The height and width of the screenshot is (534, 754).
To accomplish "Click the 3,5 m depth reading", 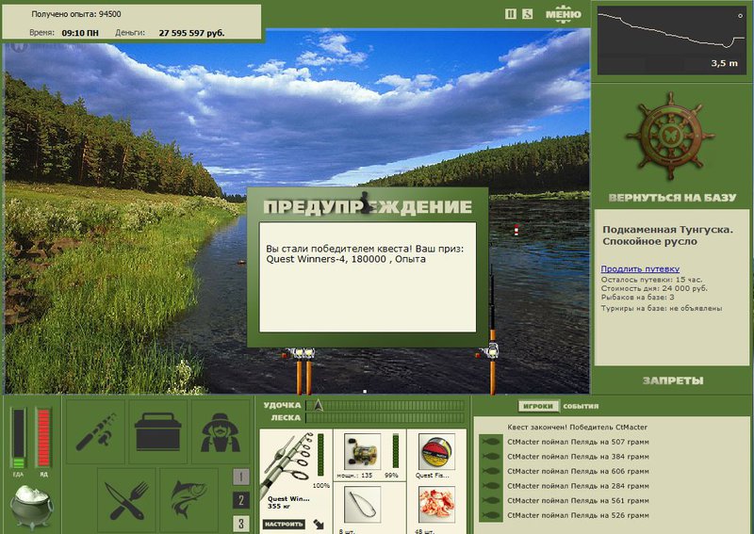I will (x=724, y=63).
